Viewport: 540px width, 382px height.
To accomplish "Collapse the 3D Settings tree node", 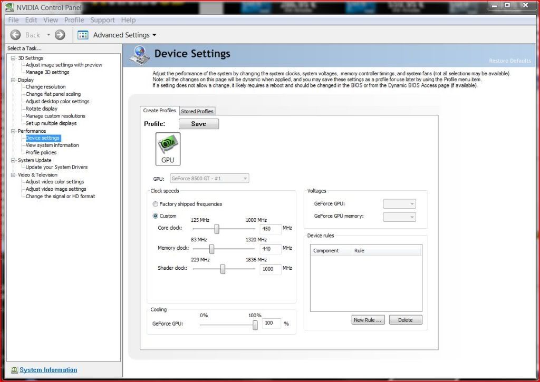I will (13, 58).
